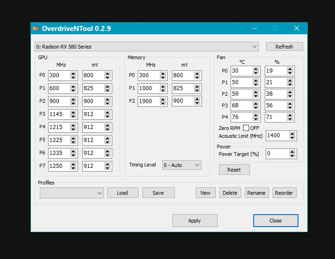The height and width of the screenshot is (259, 335).
Task: Delete the selected profile
Action: coord(230,193)
